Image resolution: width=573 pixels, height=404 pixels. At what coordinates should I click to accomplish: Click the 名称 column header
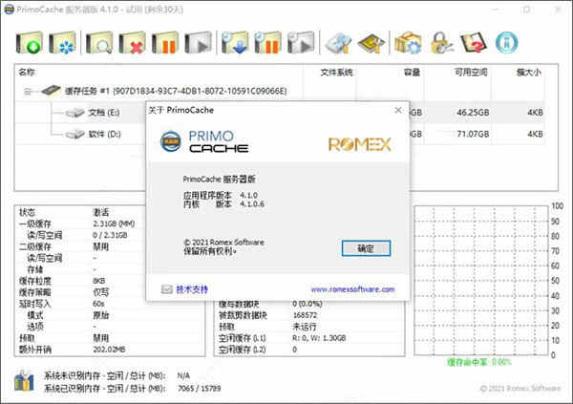27,73
